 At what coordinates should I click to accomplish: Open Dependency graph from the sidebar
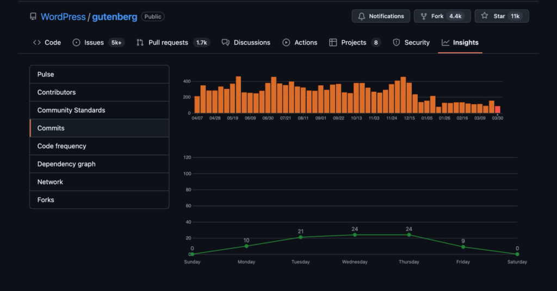(x=66, y=164)
